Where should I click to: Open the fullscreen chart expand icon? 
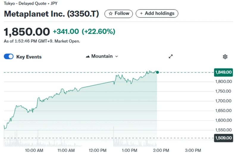coord(171,56)
